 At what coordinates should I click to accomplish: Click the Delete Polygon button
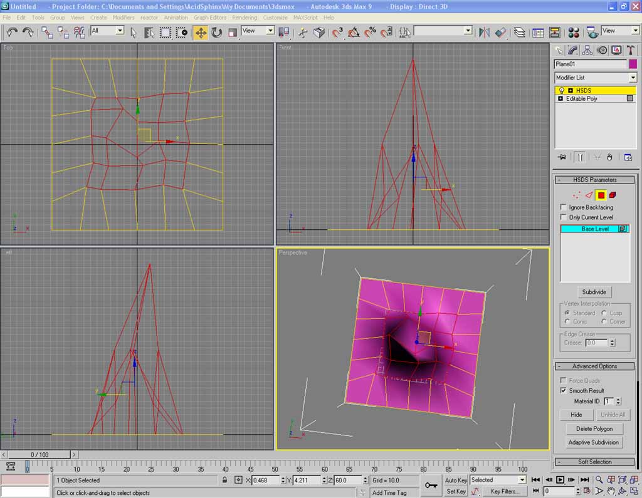[x=594, y=428]
